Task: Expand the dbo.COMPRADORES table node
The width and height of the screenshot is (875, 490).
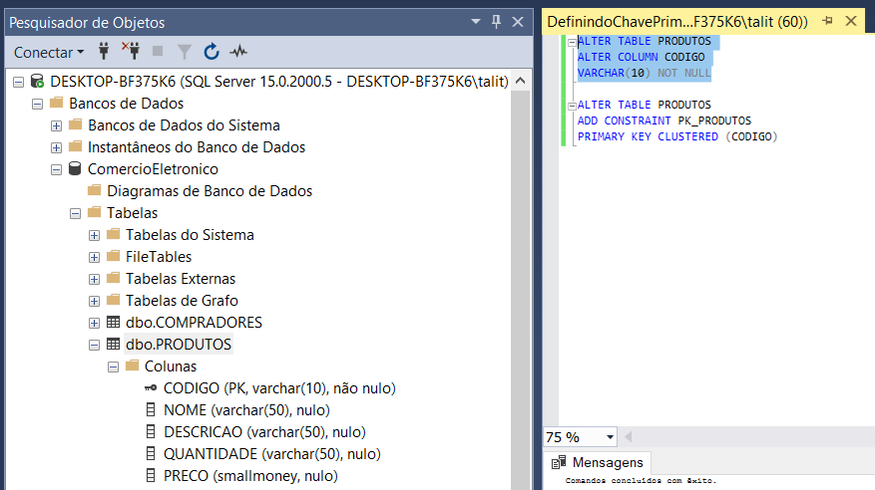Action: point(95,323)
